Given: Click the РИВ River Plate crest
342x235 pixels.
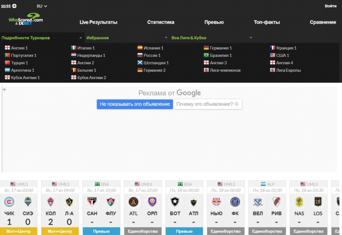Looking at the screenshot, I should coord(276,202).
